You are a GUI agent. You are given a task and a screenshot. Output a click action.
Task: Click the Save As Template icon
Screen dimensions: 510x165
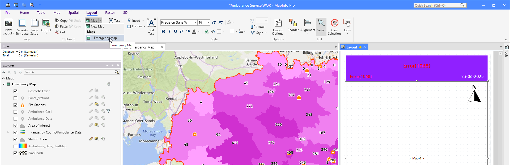point(22,23)
